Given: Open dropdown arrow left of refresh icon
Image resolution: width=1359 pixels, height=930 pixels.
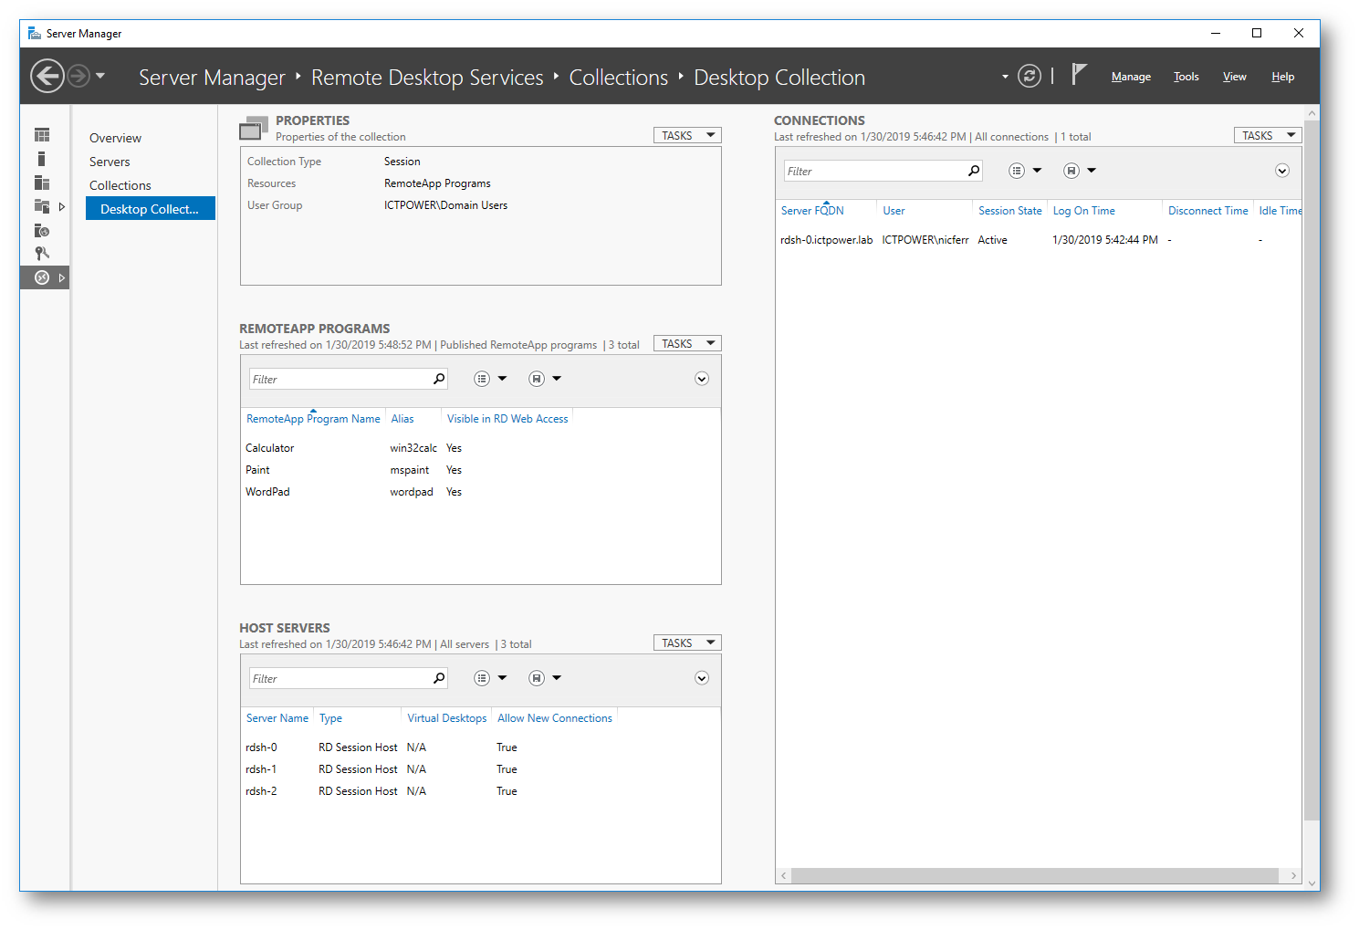Looking at the screenshot, I should click(x=1005, y=77).
